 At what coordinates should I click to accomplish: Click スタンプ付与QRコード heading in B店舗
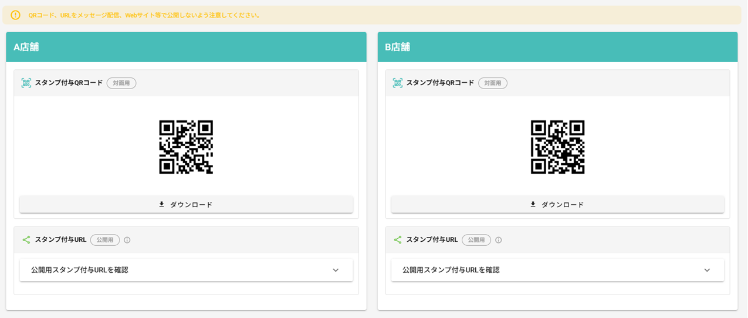tap(440, 83)
